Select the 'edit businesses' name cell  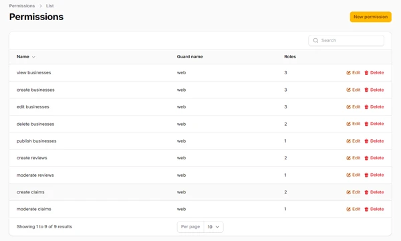pos(33,107)
